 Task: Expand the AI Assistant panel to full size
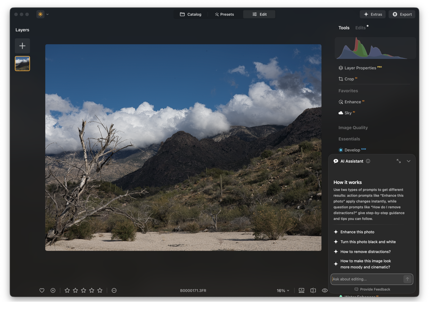pyautogui.click(x=399, y=161)
